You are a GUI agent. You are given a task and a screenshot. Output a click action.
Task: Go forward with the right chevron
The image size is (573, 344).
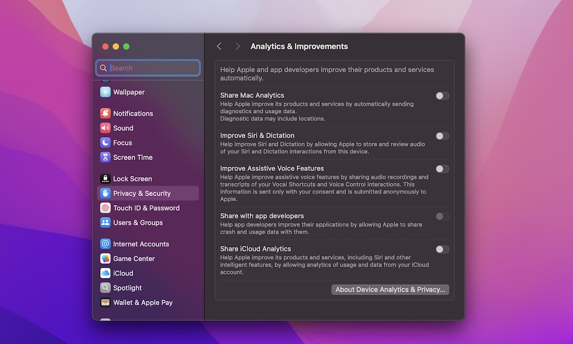tap(238, 46)
